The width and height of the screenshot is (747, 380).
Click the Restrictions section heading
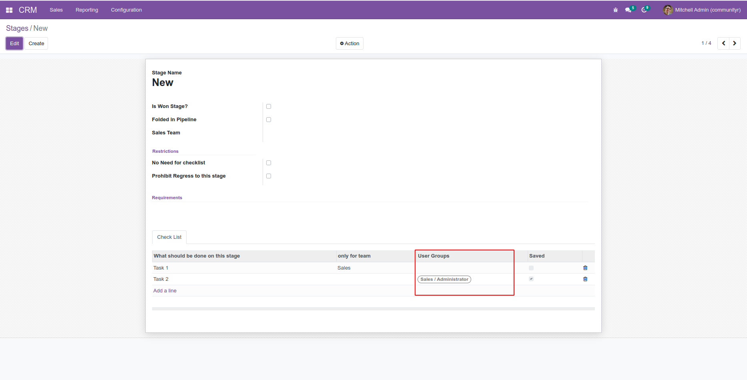click(165, 151)
